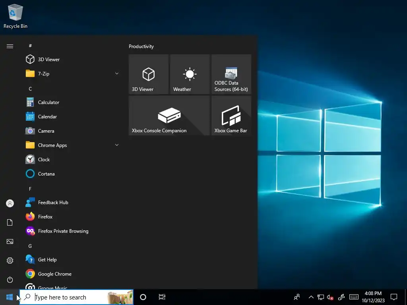Open the Power options button
This screenshot has height=305, width=407.
10,280
